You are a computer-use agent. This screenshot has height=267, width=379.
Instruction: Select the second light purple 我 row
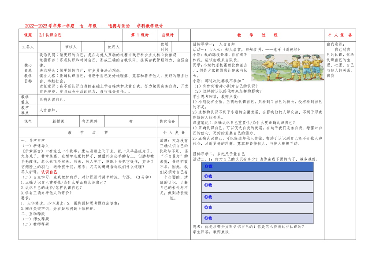(257, 176)
